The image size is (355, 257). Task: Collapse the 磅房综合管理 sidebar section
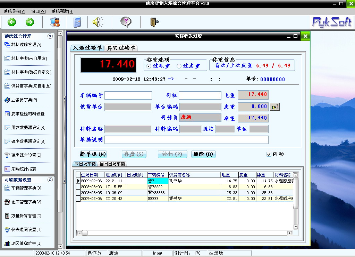[x=50, y=36]
